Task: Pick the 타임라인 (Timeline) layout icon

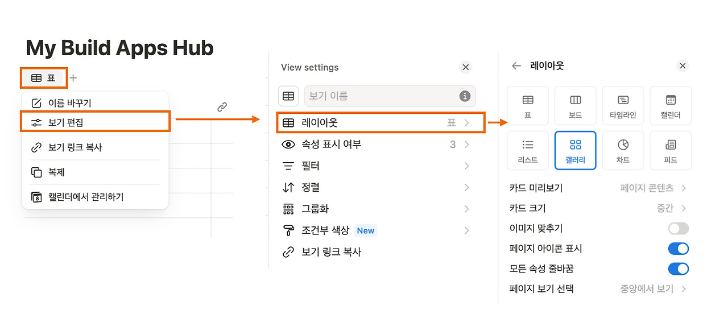Action: (x=623, y=106)
